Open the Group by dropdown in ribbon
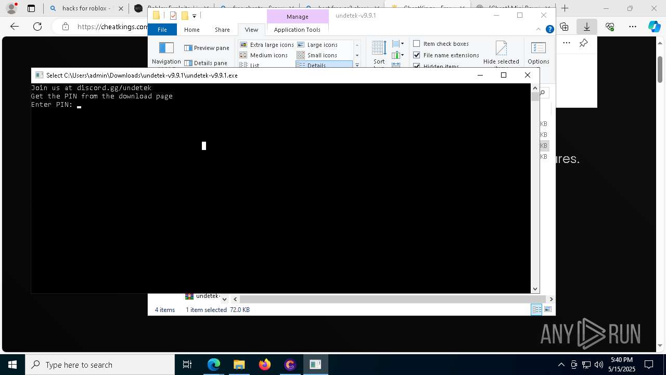 click(398, 44)
